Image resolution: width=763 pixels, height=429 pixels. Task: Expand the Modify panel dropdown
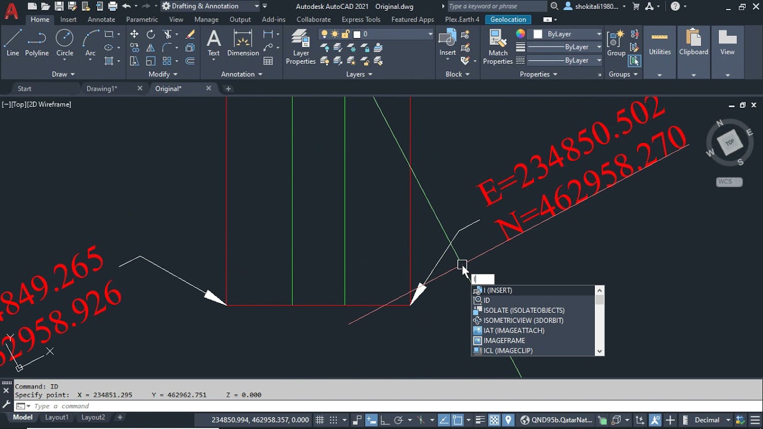[163, 74]
